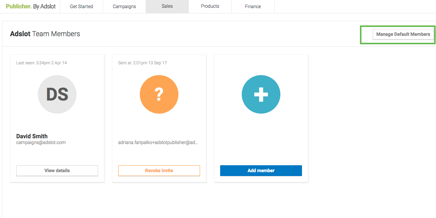Revoke the pending invite
Screen dimensions: 436x218
[159, 171]
